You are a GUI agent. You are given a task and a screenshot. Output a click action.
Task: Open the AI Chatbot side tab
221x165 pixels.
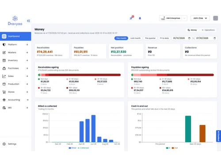pos(218,136)
